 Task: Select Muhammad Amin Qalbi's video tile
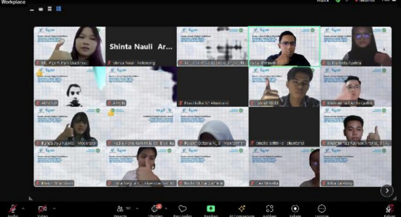356,87
